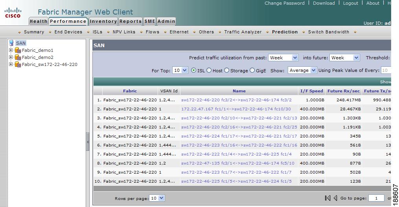Switch to the Health tab
Screen dimensions: 399x207
tap(39, 21)
